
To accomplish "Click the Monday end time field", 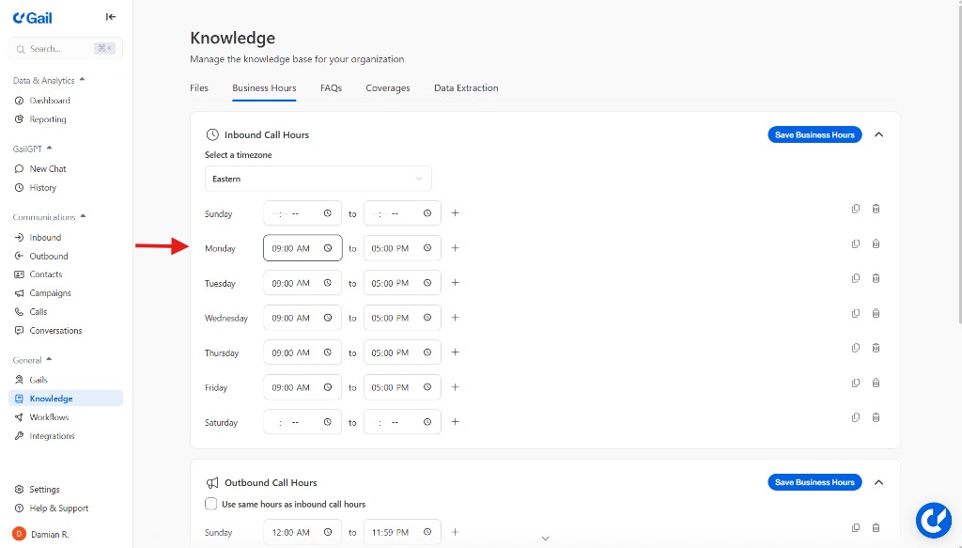I will click(392, 248).
